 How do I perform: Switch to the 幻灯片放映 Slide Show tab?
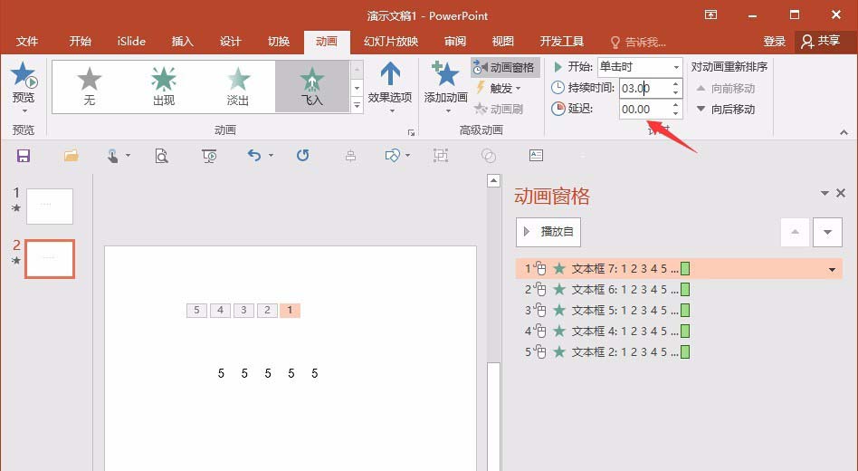pos(391,41)
